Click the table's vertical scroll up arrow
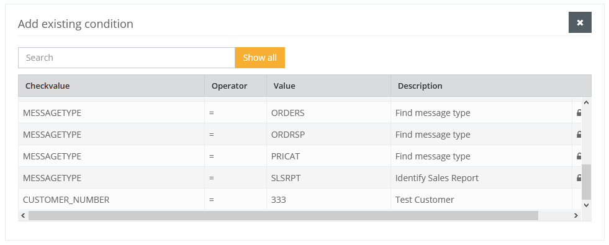 [x=586, y=102]
